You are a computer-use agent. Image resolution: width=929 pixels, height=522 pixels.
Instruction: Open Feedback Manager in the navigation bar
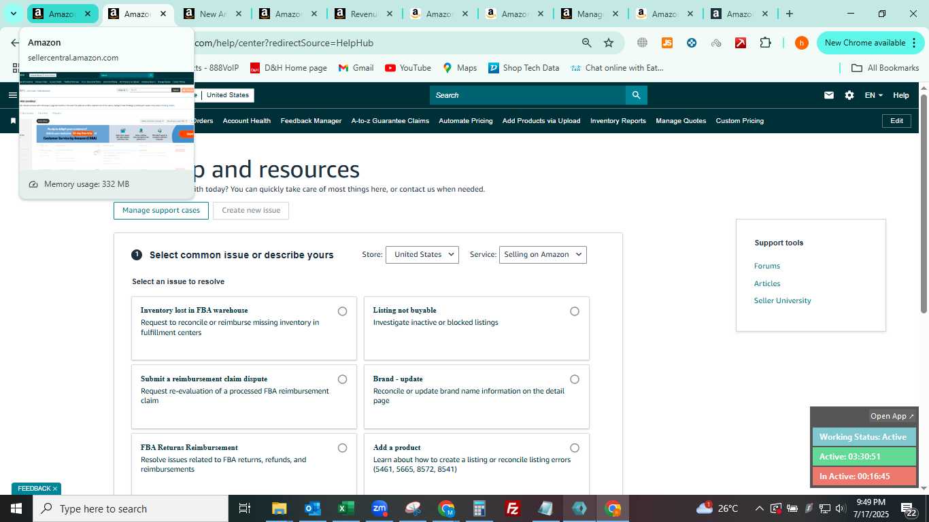coord(311,121)
